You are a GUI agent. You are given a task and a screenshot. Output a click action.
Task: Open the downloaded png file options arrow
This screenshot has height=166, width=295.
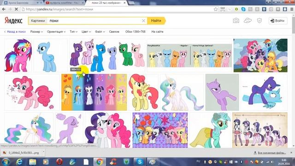pos(43,152)
